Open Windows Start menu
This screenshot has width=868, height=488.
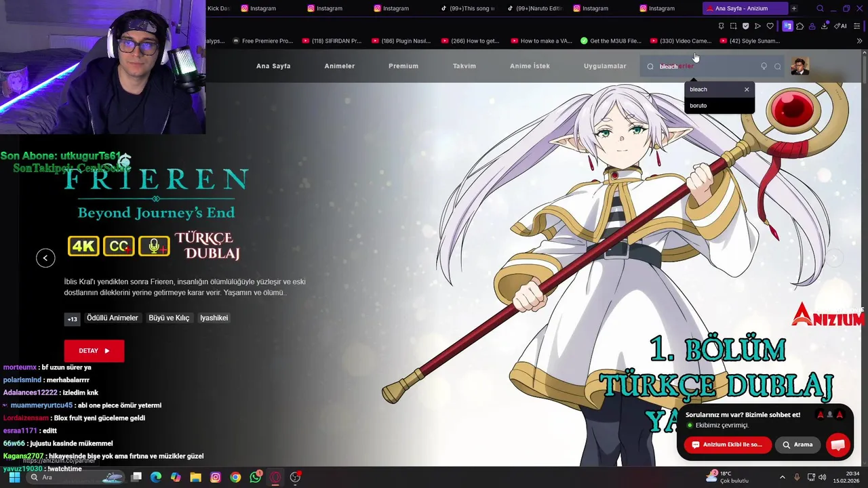coord(14,477)
